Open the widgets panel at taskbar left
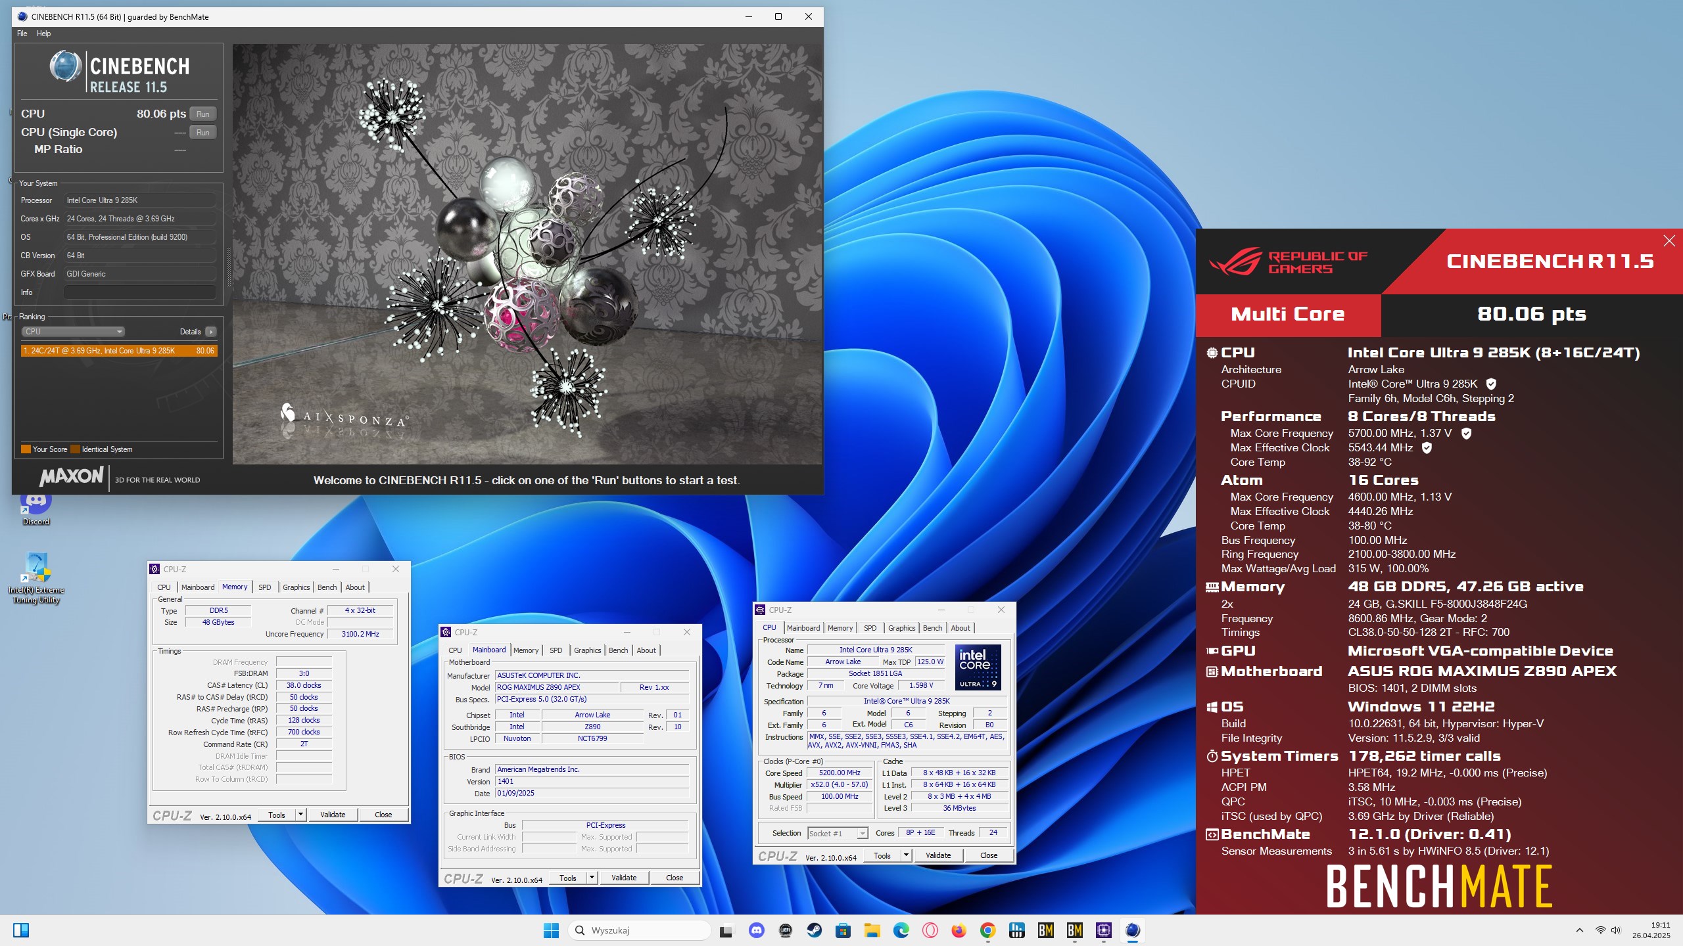This screenshot has width=1683, height=946. click(21, 930)
